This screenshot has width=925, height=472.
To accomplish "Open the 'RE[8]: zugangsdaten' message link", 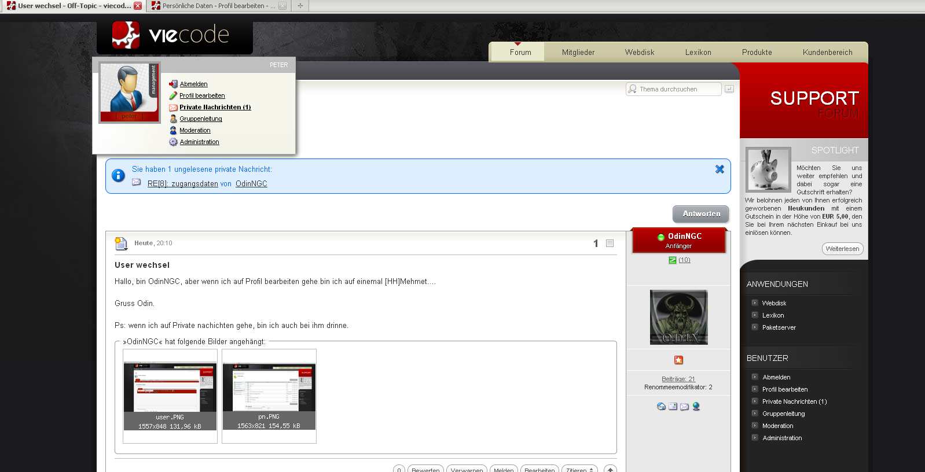I will (182, 184).
